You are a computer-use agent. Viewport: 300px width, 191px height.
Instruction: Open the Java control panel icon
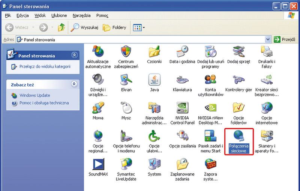click(x=154, y=83)
